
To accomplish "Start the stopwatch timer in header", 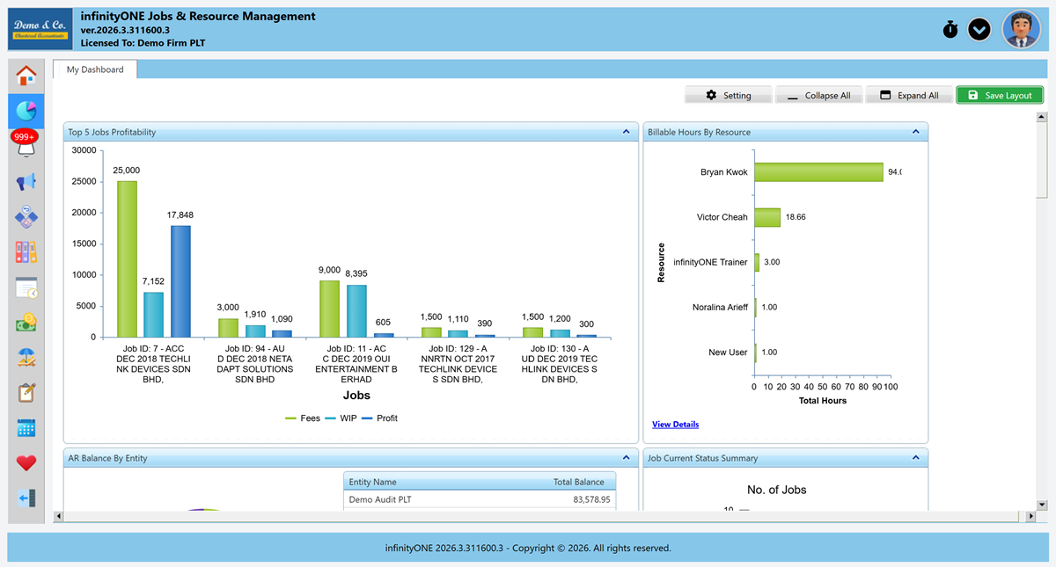I will [950, 29].
